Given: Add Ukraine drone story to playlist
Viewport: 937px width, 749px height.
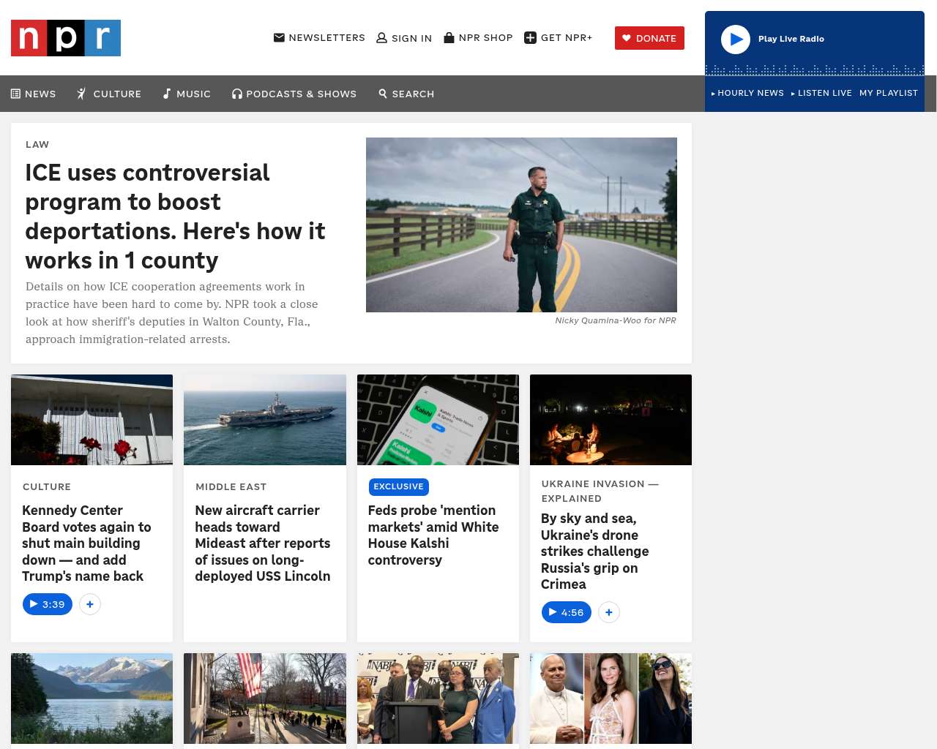Looking at the screenshot, I should tap(609, 612).
